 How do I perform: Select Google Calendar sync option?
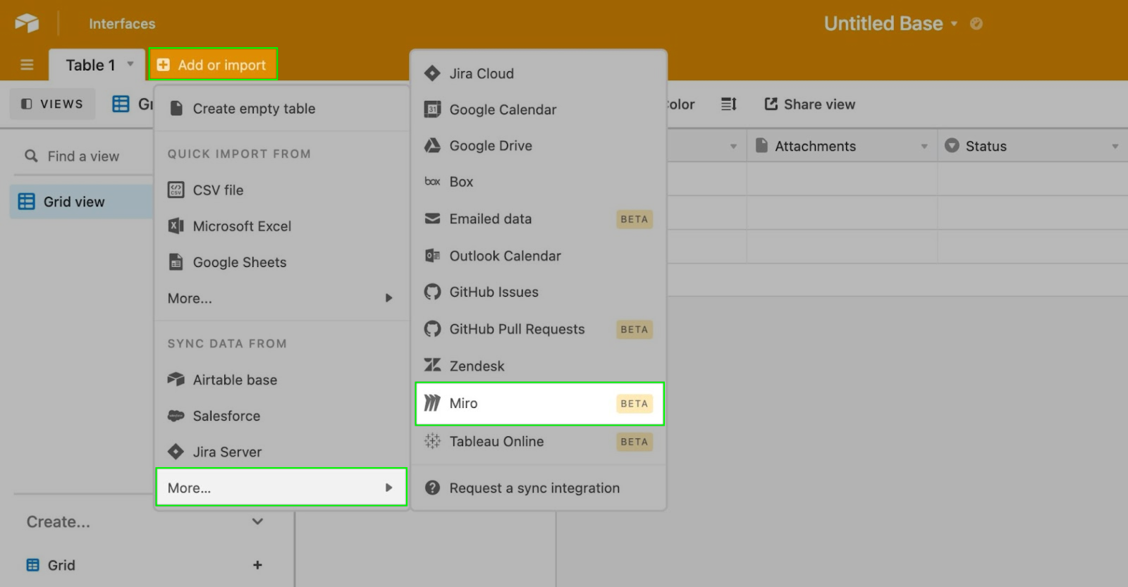coord(539,109)
